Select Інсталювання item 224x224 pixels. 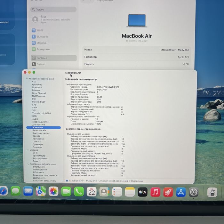pyautogui.click(x=40, y=170)
